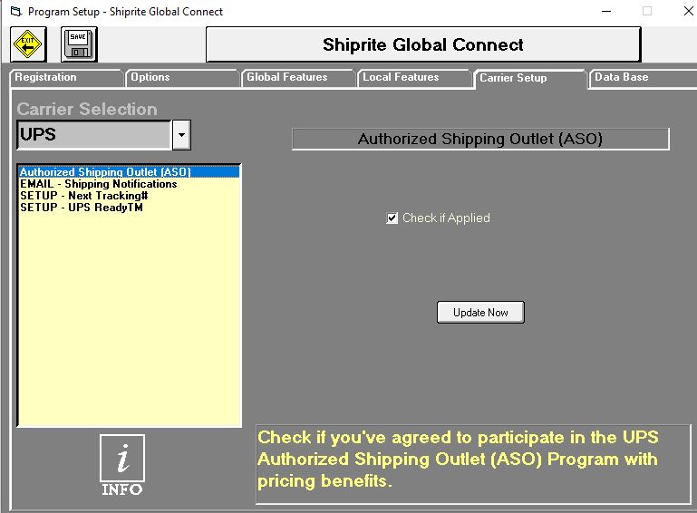Uncheck the Check if Applied checkbox
Screen dimensions: 697x513
click(x=392, y=218)
